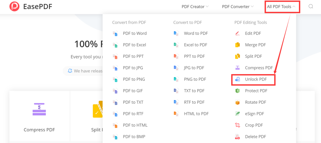Click the PDF to Word icon
The image size is (321, 143).
[x=115, y=33]
